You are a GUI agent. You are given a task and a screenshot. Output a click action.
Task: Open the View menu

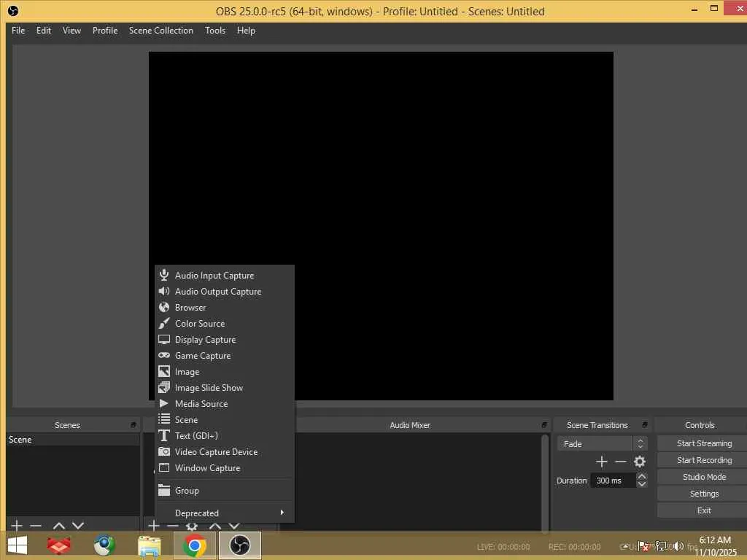pyautogui.click(x=72, y=31)
